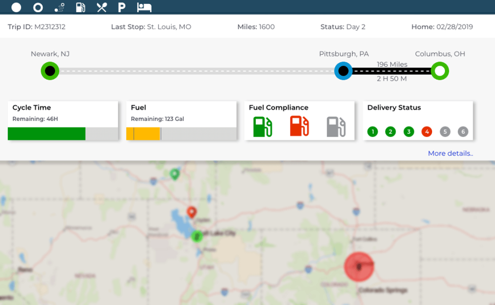The height and width of the screenshot is (305, 495).
Task: Click Remaining: 123 Gal text
Action: point(157,119)
